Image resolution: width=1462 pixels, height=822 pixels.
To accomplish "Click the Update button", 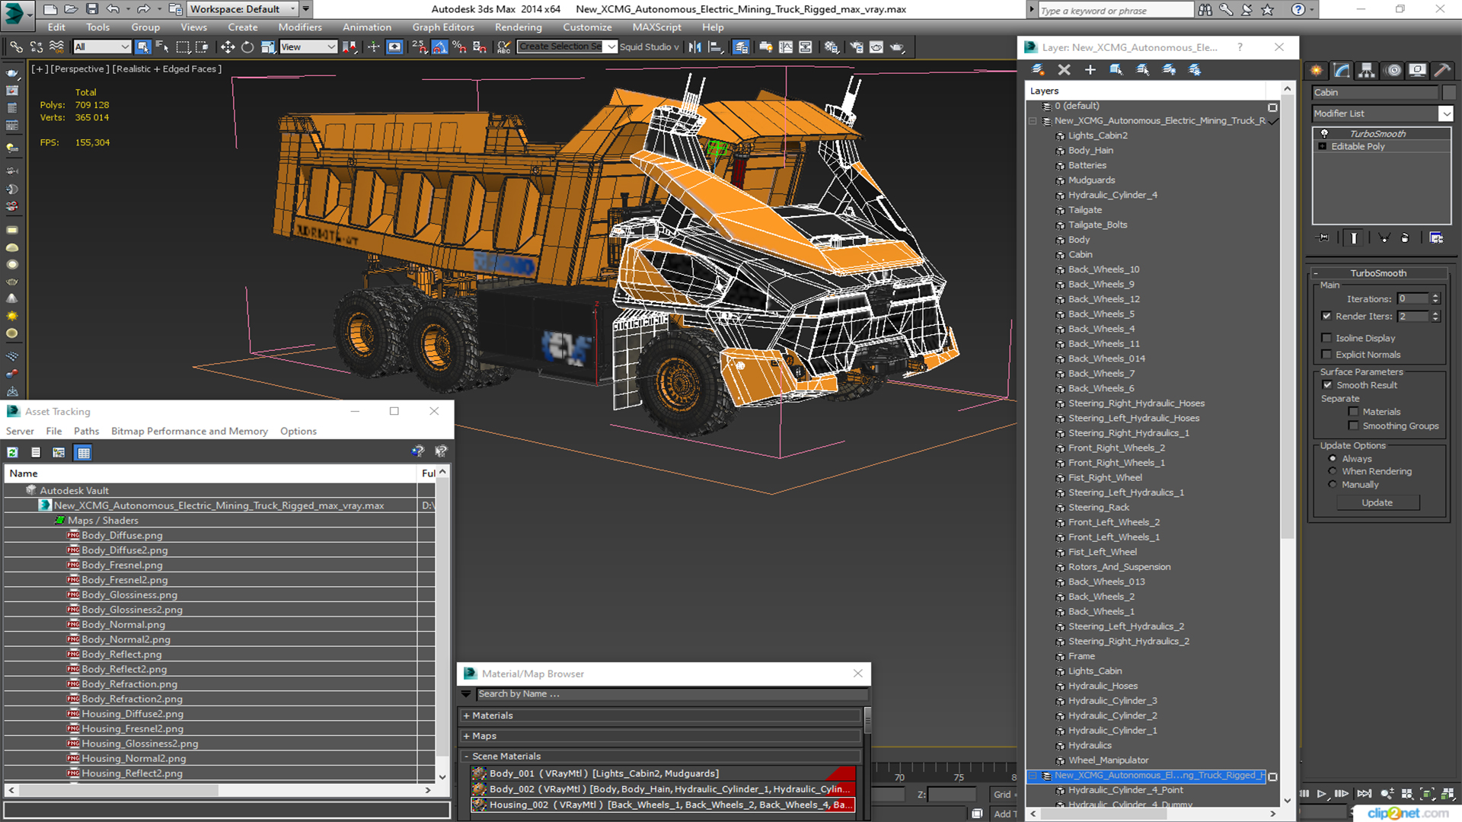I will 1377,502.
